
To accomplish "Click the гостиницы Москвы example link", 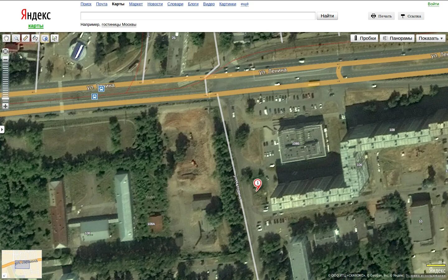I will point(119,25).
